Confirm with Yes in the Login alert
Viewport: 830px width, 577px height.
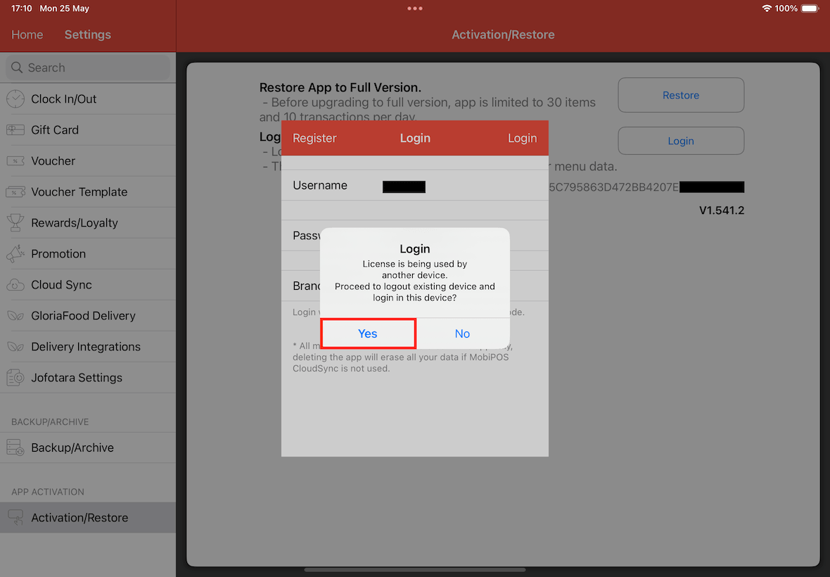click(x=368, y=334)
